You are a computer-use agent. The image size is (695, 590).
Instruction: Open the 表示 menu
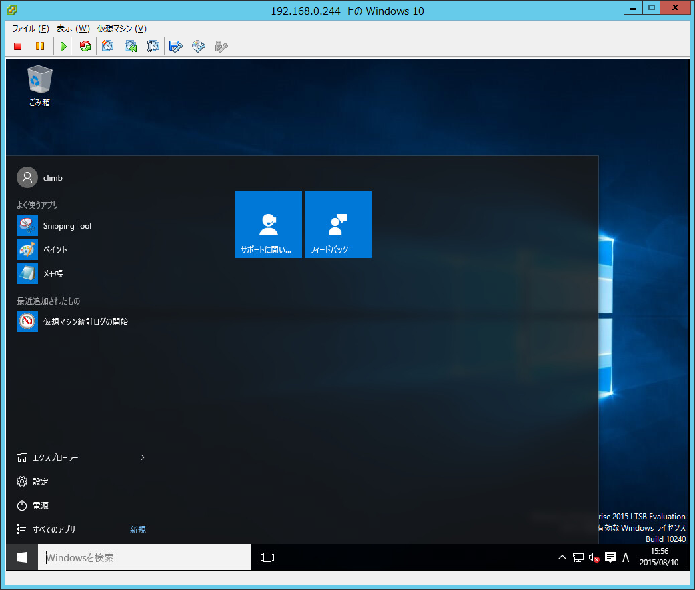[73, 29]
